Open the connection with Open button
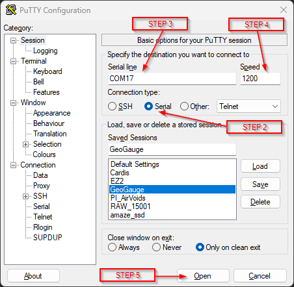 click(203, 276)
